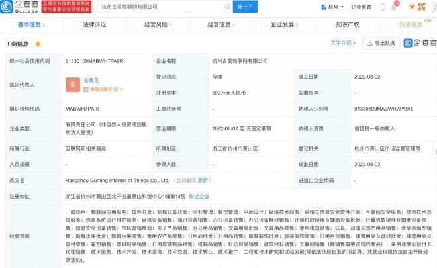Go to the 历史信息 VIP tab
Image resolution: width=437 pixels, height=268 pixels.
411,24
